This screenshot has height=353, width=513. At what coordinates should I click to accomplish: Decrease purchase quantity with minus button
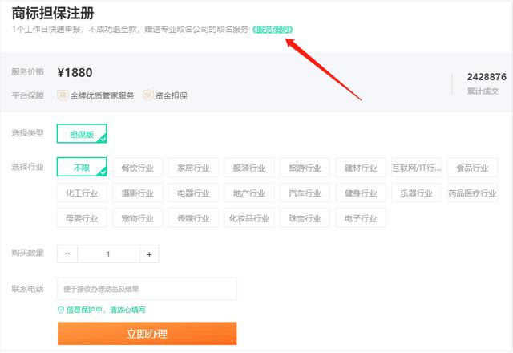67,254
